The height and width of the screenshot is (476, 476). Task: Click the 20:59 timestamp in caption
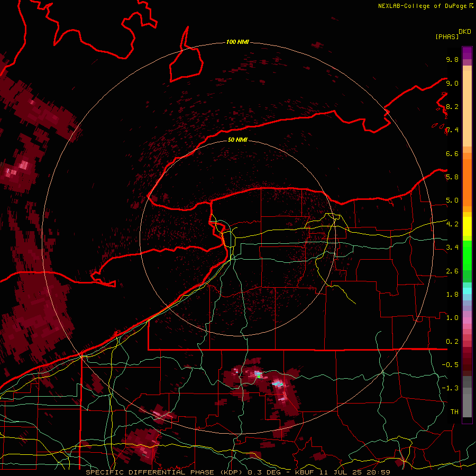pyautogui.click(x=378, y=472)
